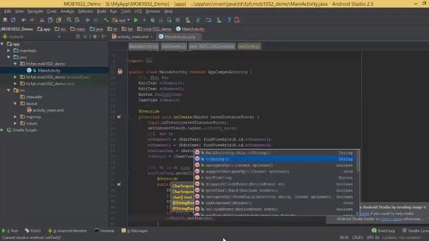Expand the androidTest package arrow

tap(15, 77)
